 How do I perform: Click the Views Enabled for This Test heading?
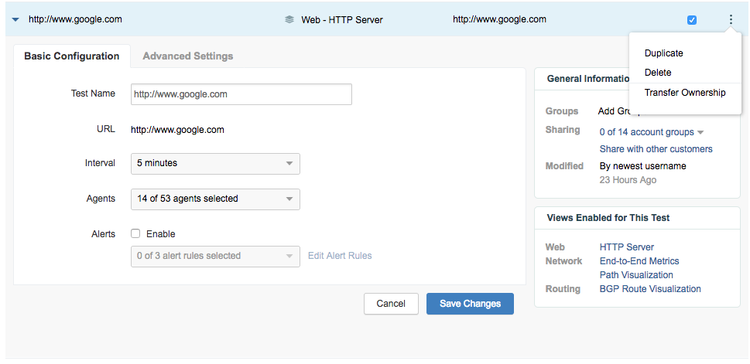(x=608, y=218)
